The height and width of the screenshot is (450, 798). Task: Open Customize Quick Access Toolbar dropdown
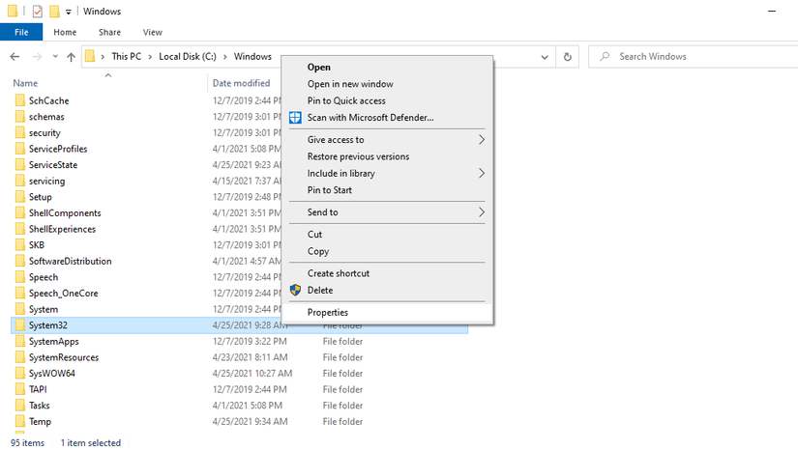pyautogui.click(x=69, y=12)
